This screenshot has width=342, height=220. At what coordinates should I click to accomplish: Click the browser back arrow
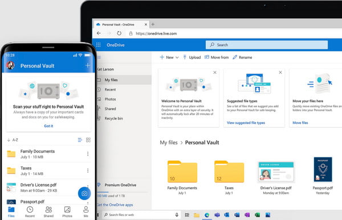(x=99, y=34)
